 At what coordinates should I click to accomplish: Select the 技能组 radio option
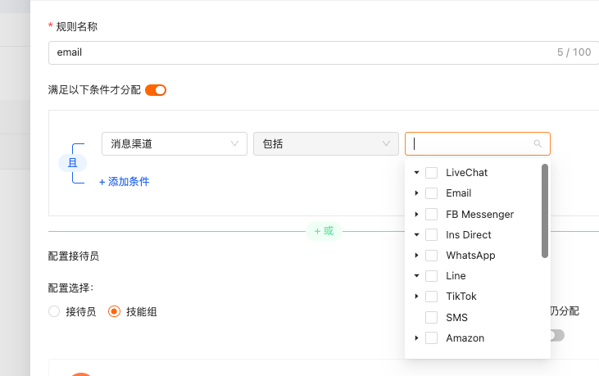pos(114,311)
